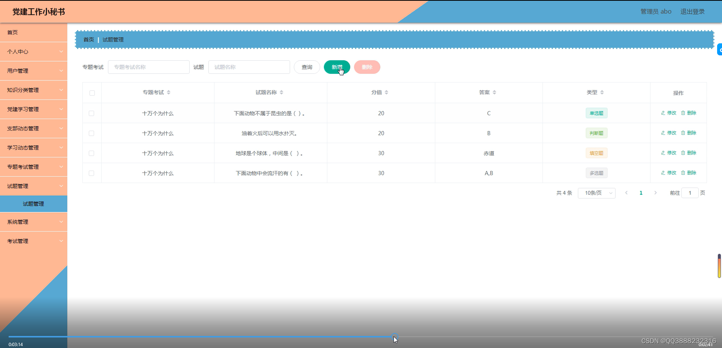Viewport: 722px width, 348px height.
Task: Delete the 地球是个球体 question row
Action: (x=689, y=153)
